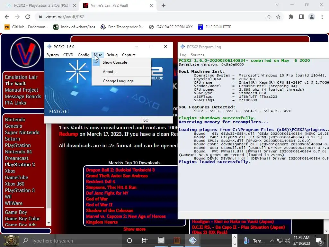The image size is (329, 247).
Task: Open the Chrome three-dot menu
Action: (x=322, y=17)
